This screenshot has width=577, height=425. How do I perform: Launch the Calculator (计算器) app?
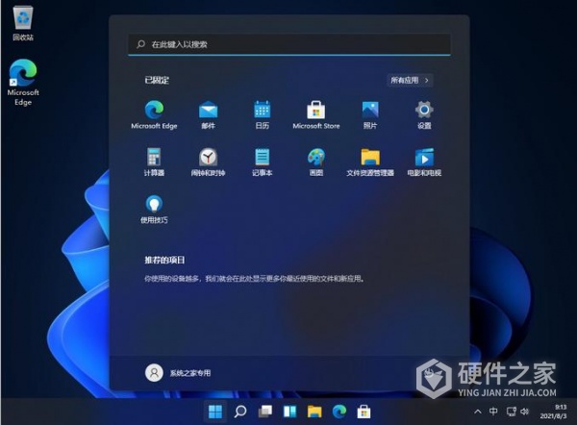pos(154,162)
